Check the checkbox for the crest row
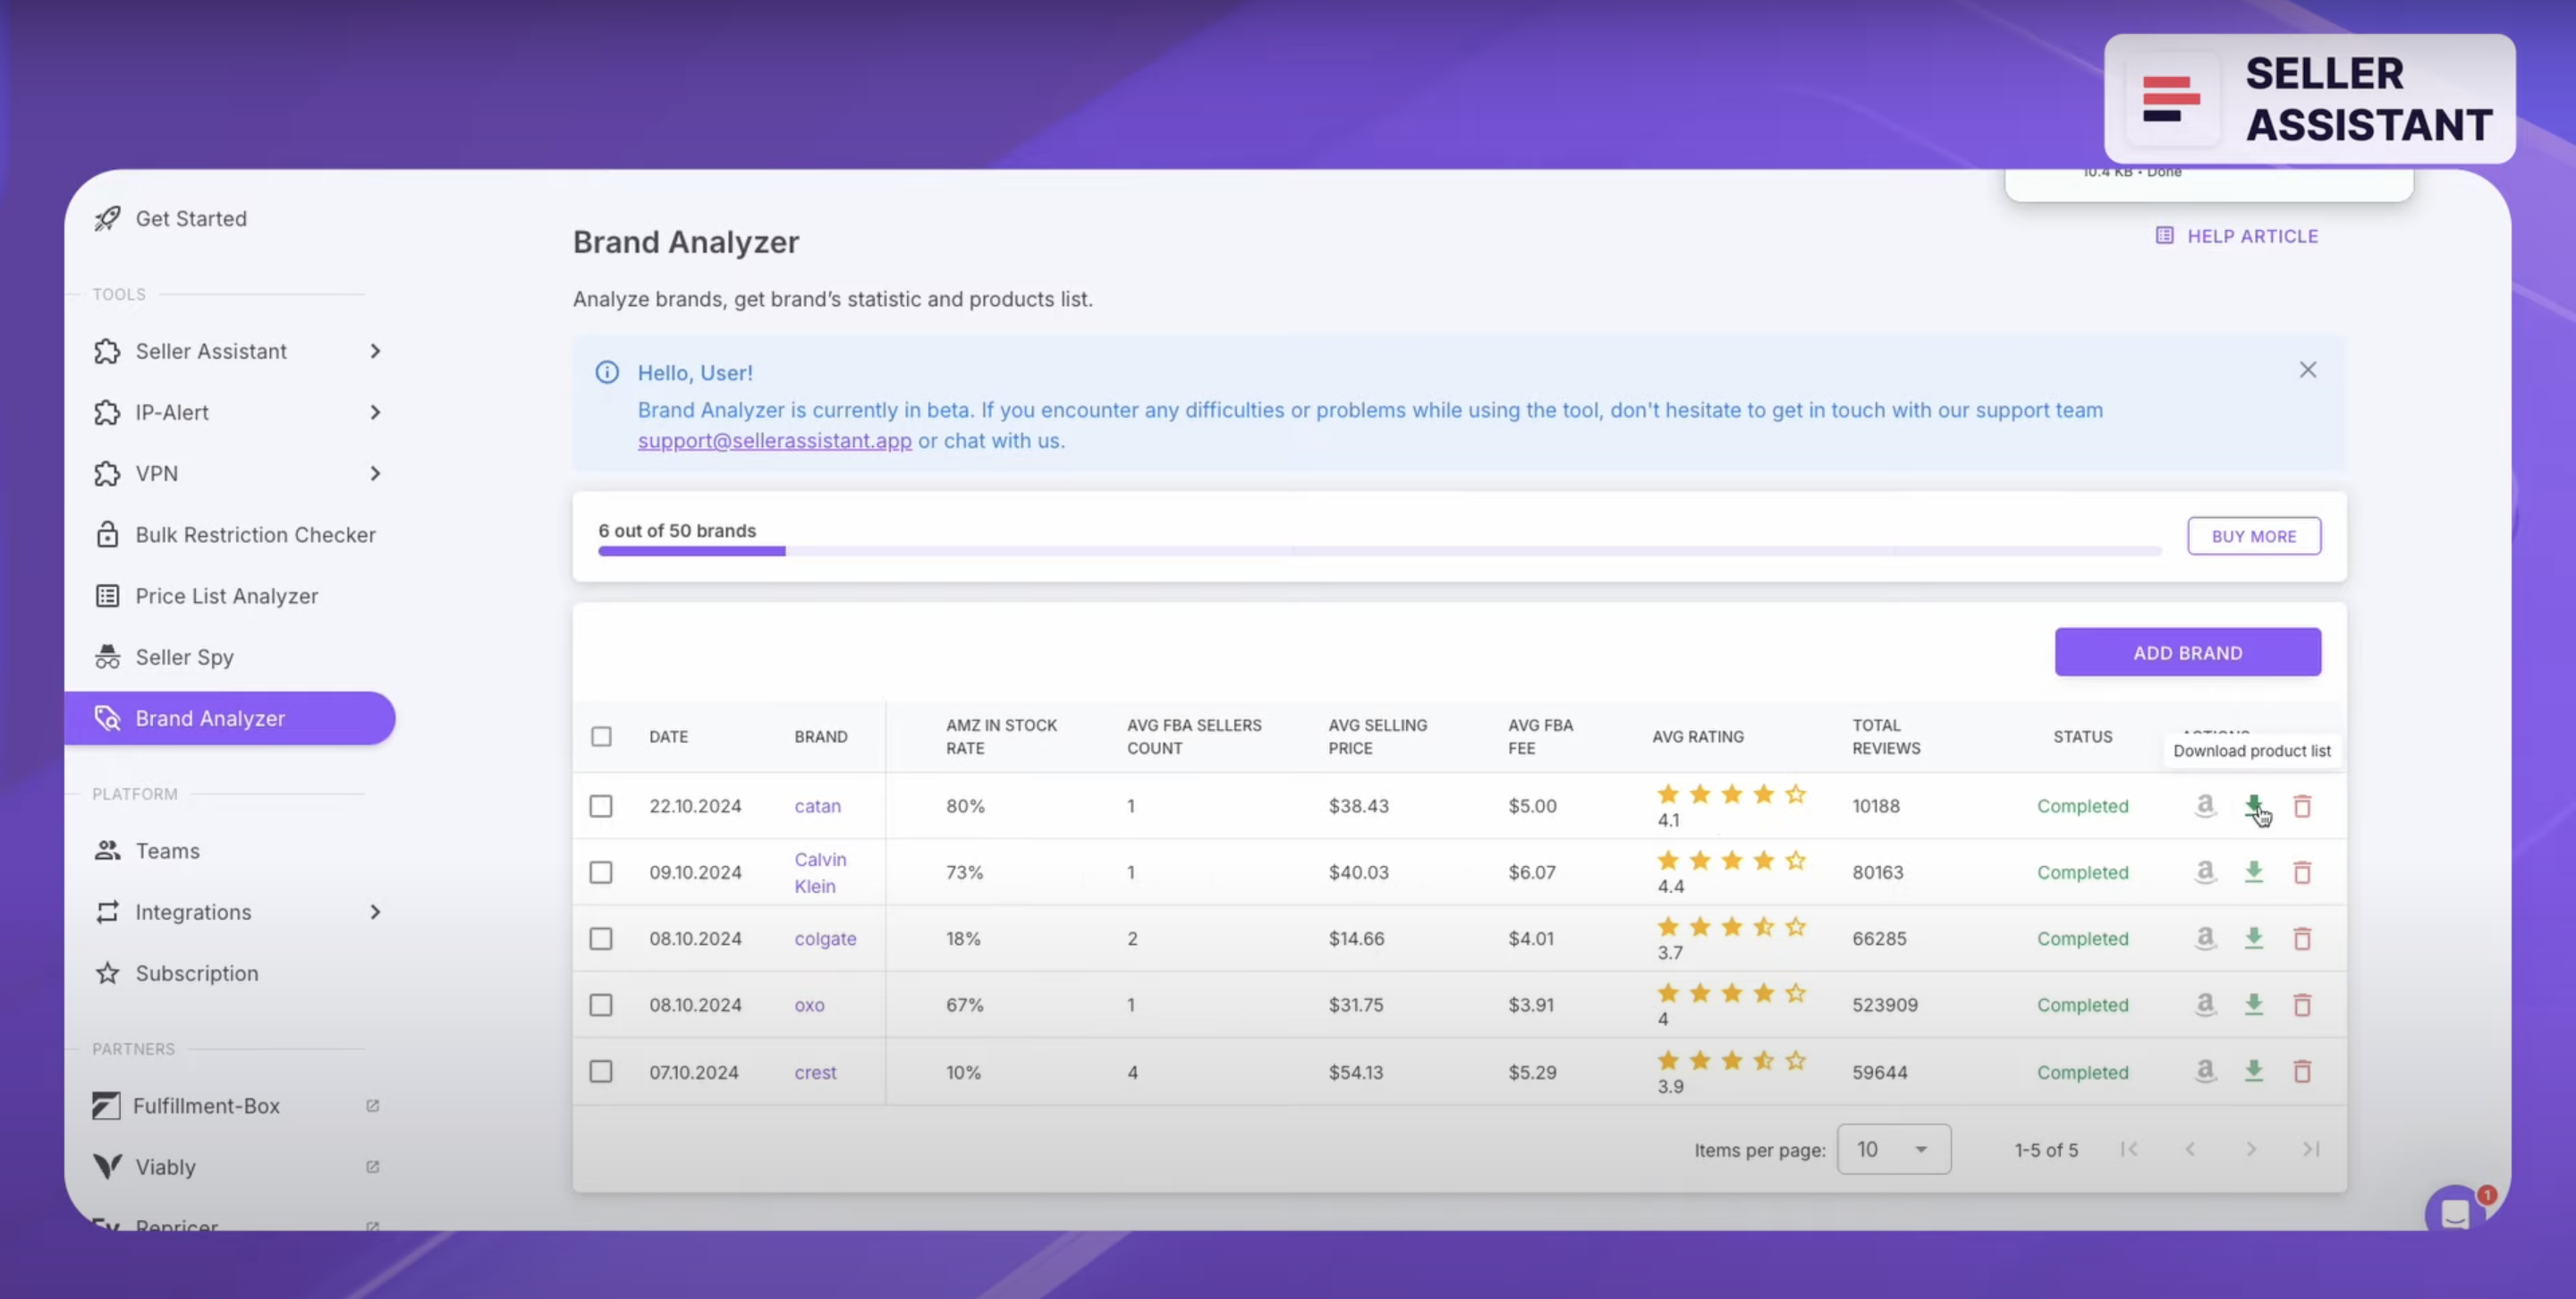This screenshot has height=1299, width=2576. [601, 1071]
